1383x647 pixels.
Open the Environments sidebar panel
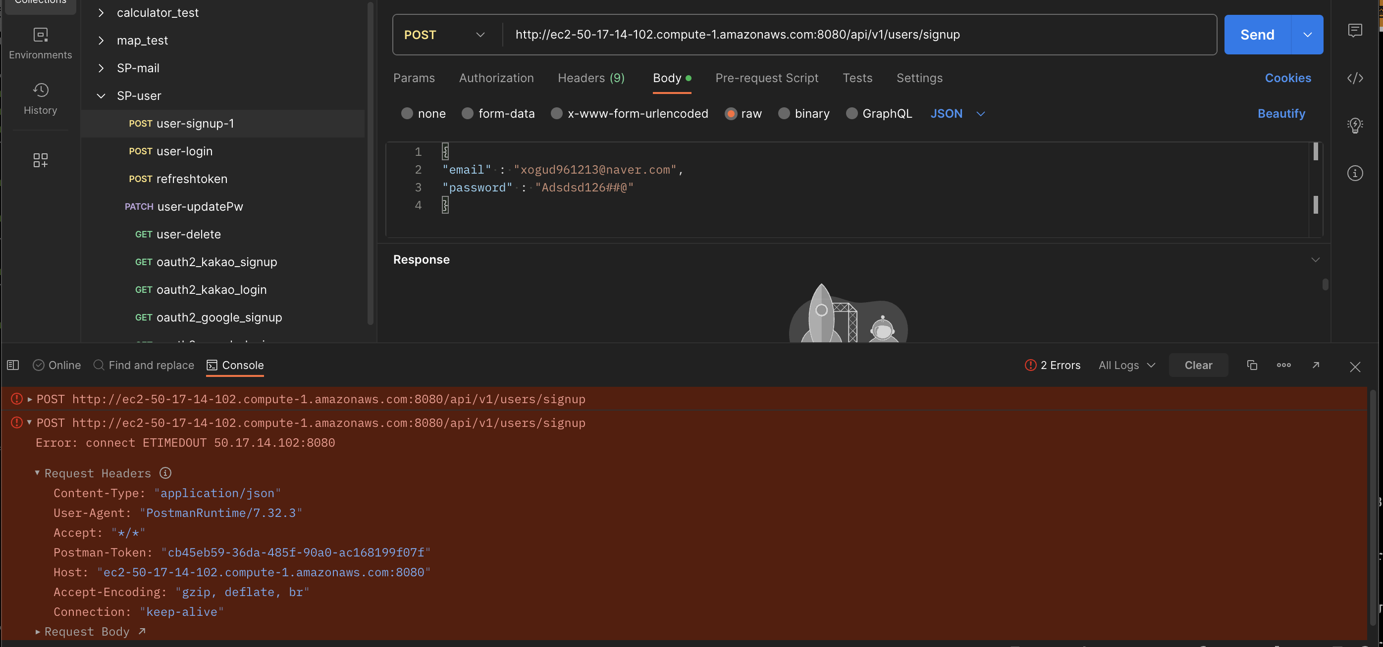click(x=40, y=44)
